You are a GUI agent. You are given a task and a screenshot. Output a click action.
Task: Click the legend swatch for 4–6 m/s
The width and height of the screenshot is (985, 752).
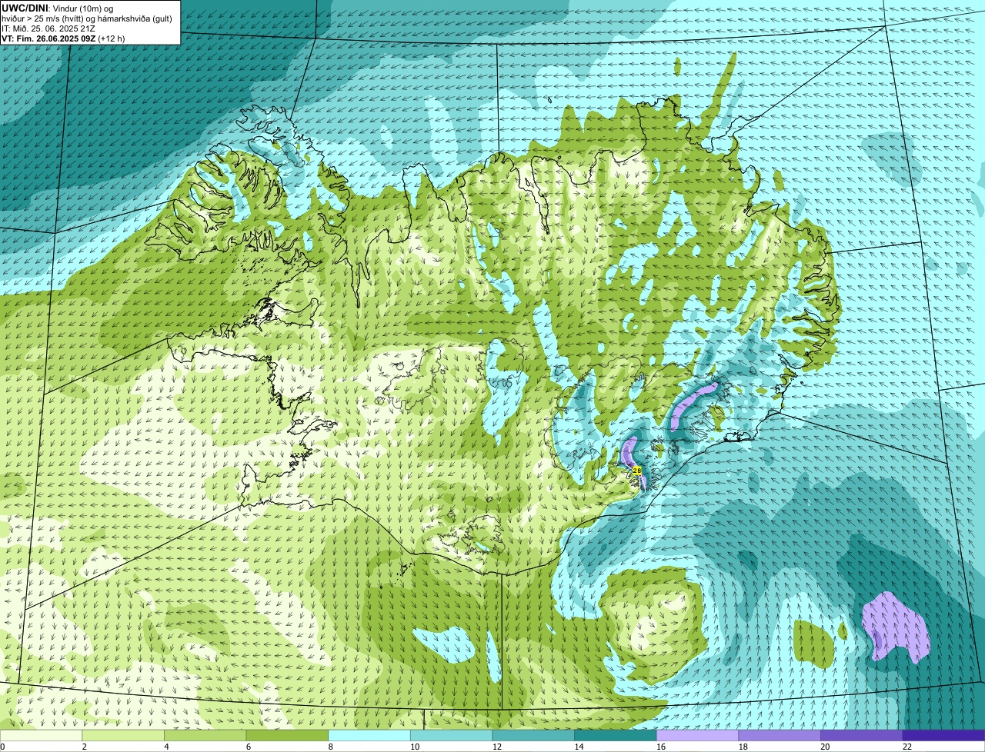pyautogui.click(x=205, y=735)
